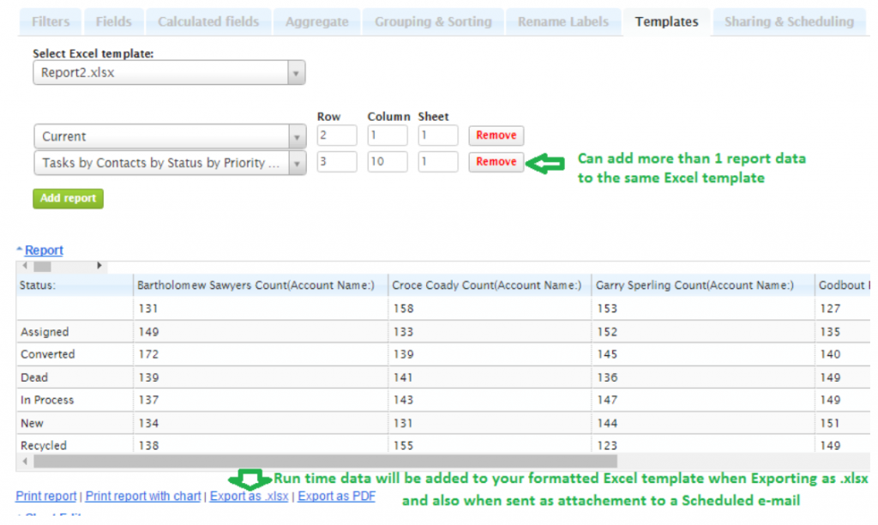Open the Sharing & Scheduling tab

point(788,21)
